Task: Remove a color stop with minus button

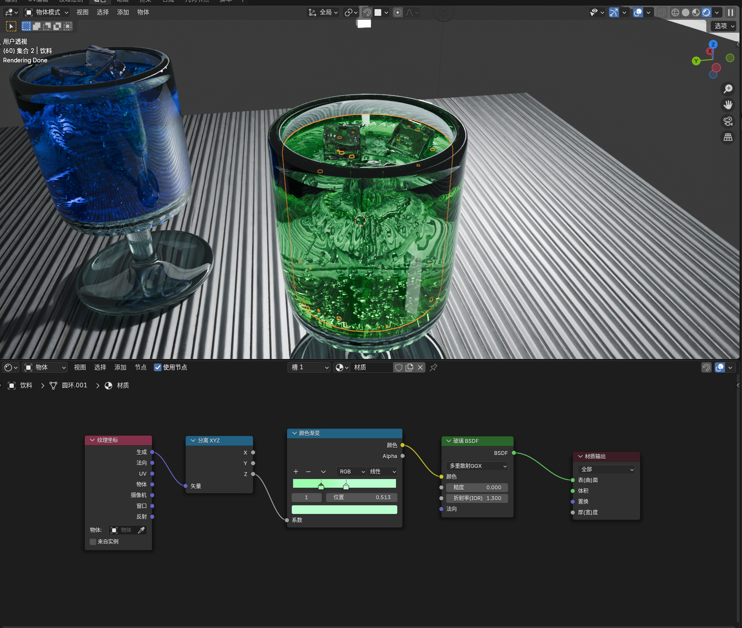Action: [x=308, y=472]
